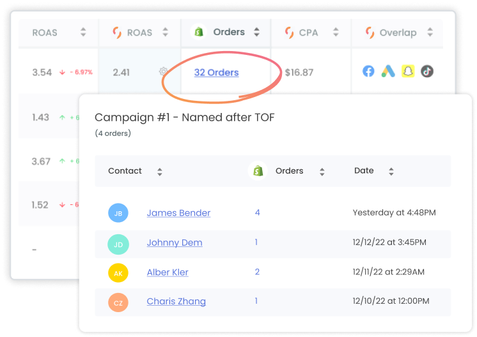Open James Bender contact link
This screenshot has width=477, height=337.
click(x=178, y=213)
